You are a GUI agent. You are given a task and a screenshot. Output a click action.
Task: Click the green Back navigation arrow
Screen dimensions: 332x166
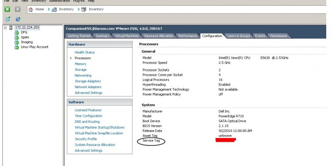[x=8, y=9]
